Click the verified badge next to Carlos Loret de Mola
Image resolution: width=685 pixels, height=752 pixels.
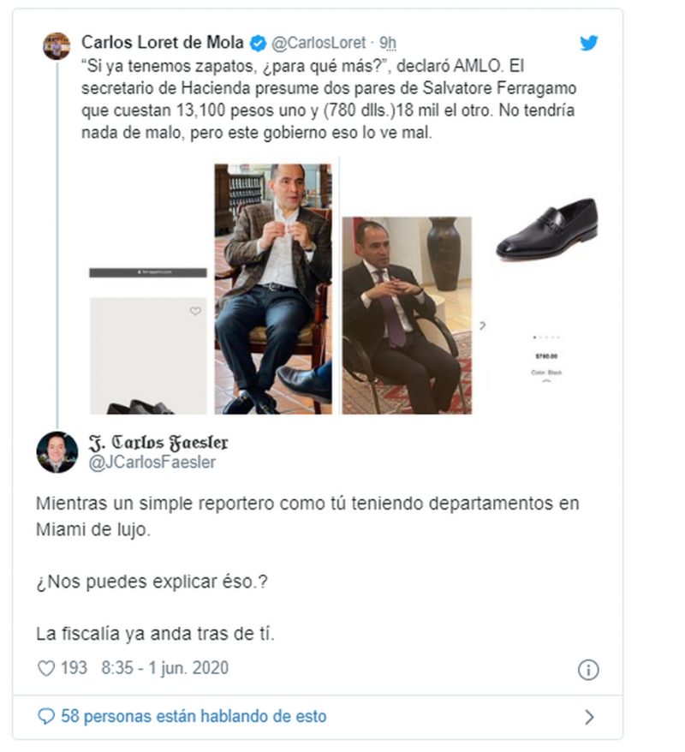tap(258, 43)
